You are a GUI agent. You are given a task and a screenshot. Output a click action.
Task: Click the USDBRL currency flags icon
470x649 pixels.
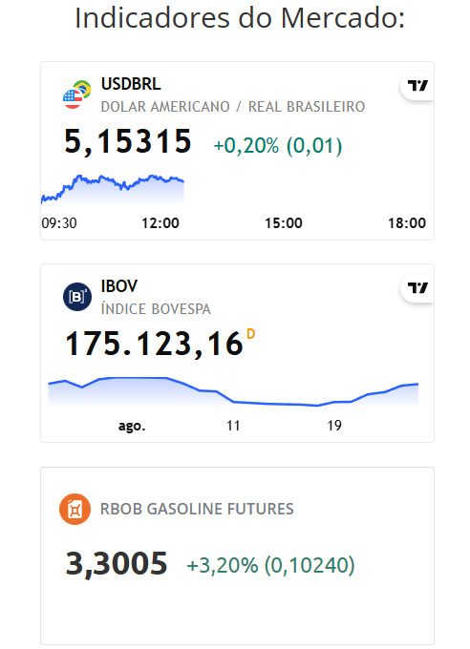(77, 94)
